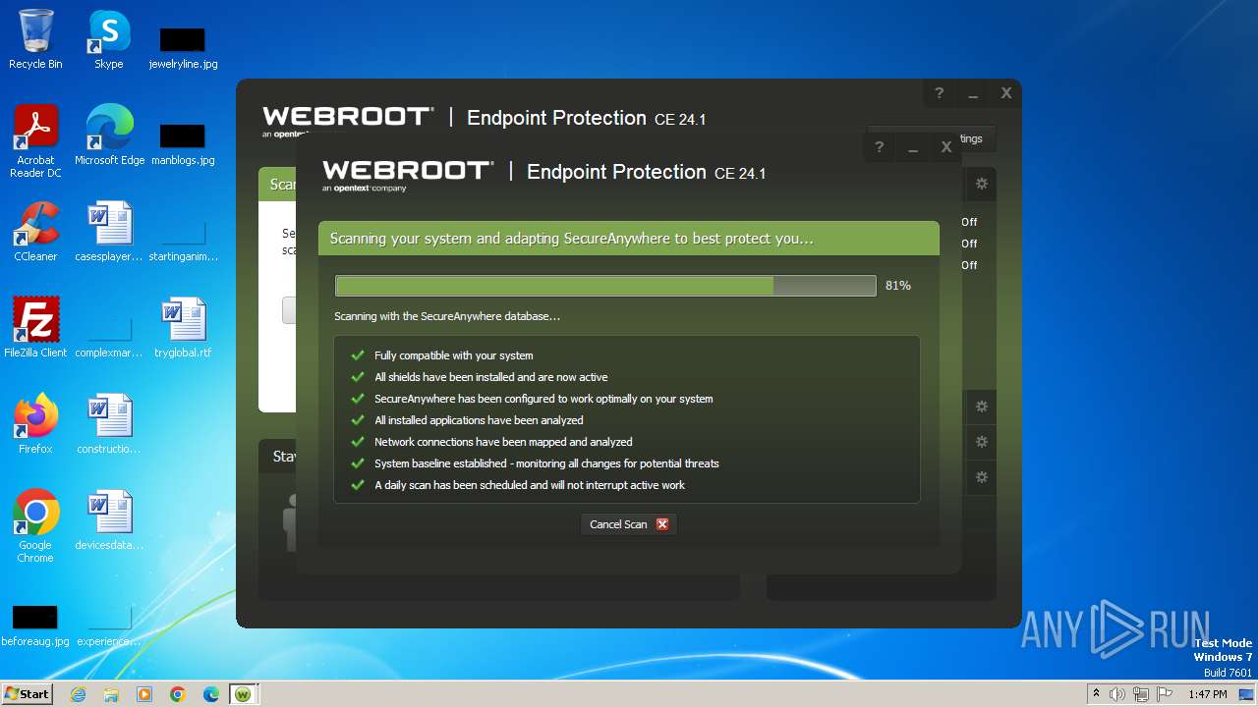Select 'A daily scan has been scheduled' line
This screenshot has height=707, width=1258.
point(530,485)
